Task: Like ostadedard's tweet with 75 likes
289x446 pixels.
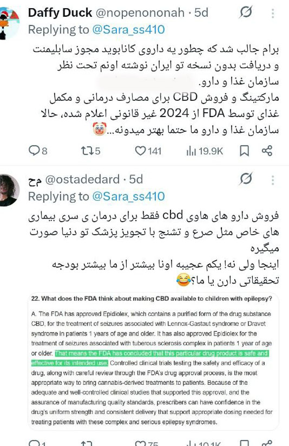Action: 146,443
